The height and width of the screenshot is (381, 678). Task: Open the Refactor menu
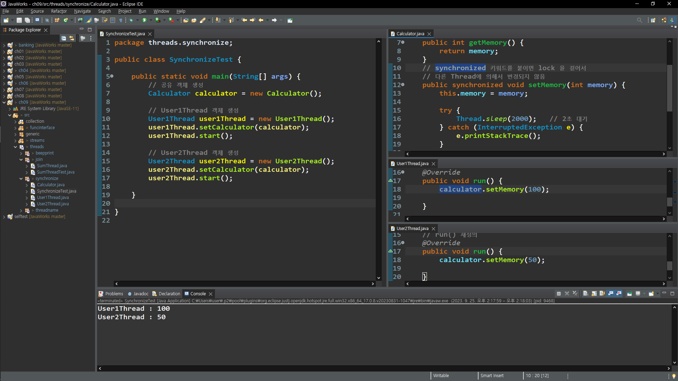(x=59, y=11)
